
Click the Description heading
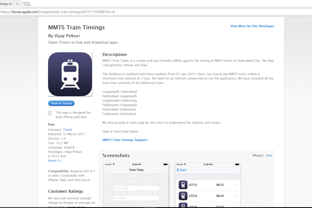point(115,55)
